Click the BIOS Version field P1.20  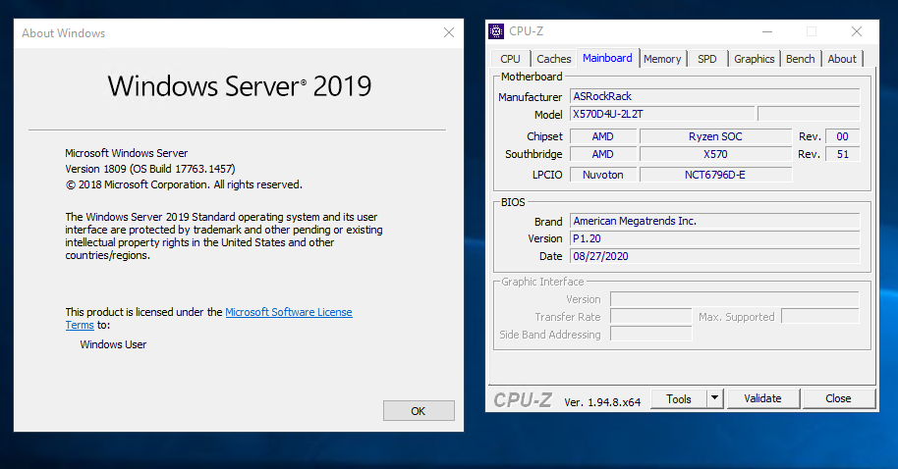713,238
